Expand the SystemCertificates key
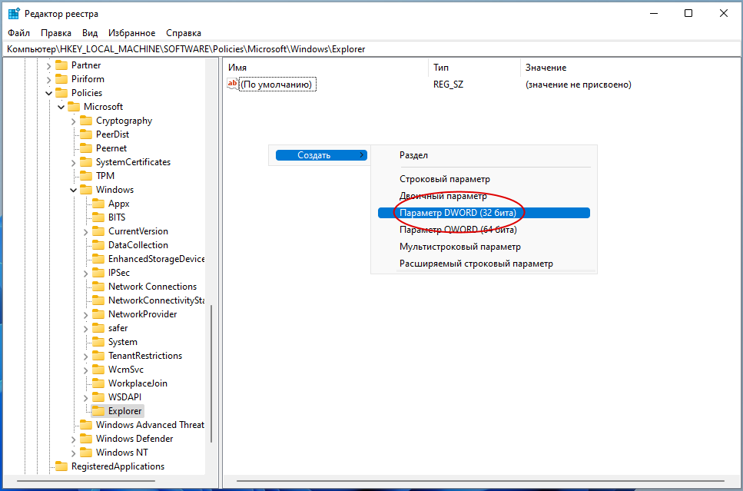Viewport: 743px width, 491px height. coord(74,162)
